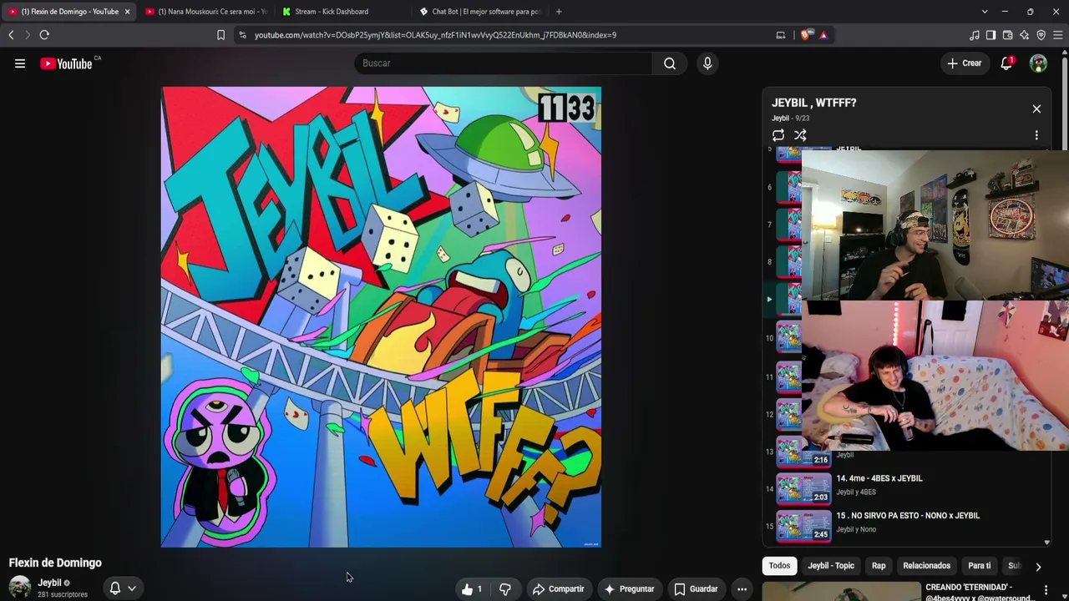This screenshot has width=1069, height=601.
Task: Open the Jeybil channel name link
Action: [49, 583]
